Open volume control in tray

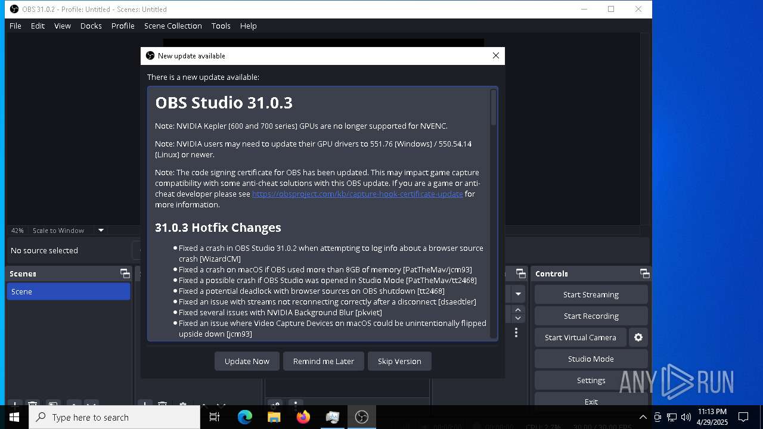coord(686,417)
